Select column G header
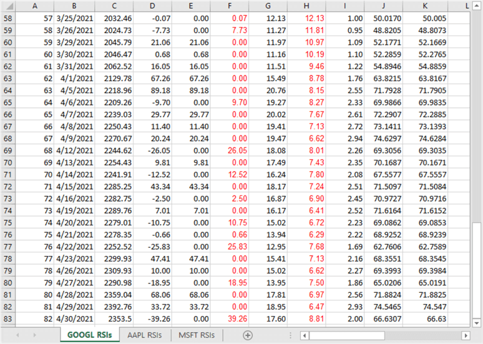The height and width of the screenshot is (344, 483). click(x=268, y=6)
